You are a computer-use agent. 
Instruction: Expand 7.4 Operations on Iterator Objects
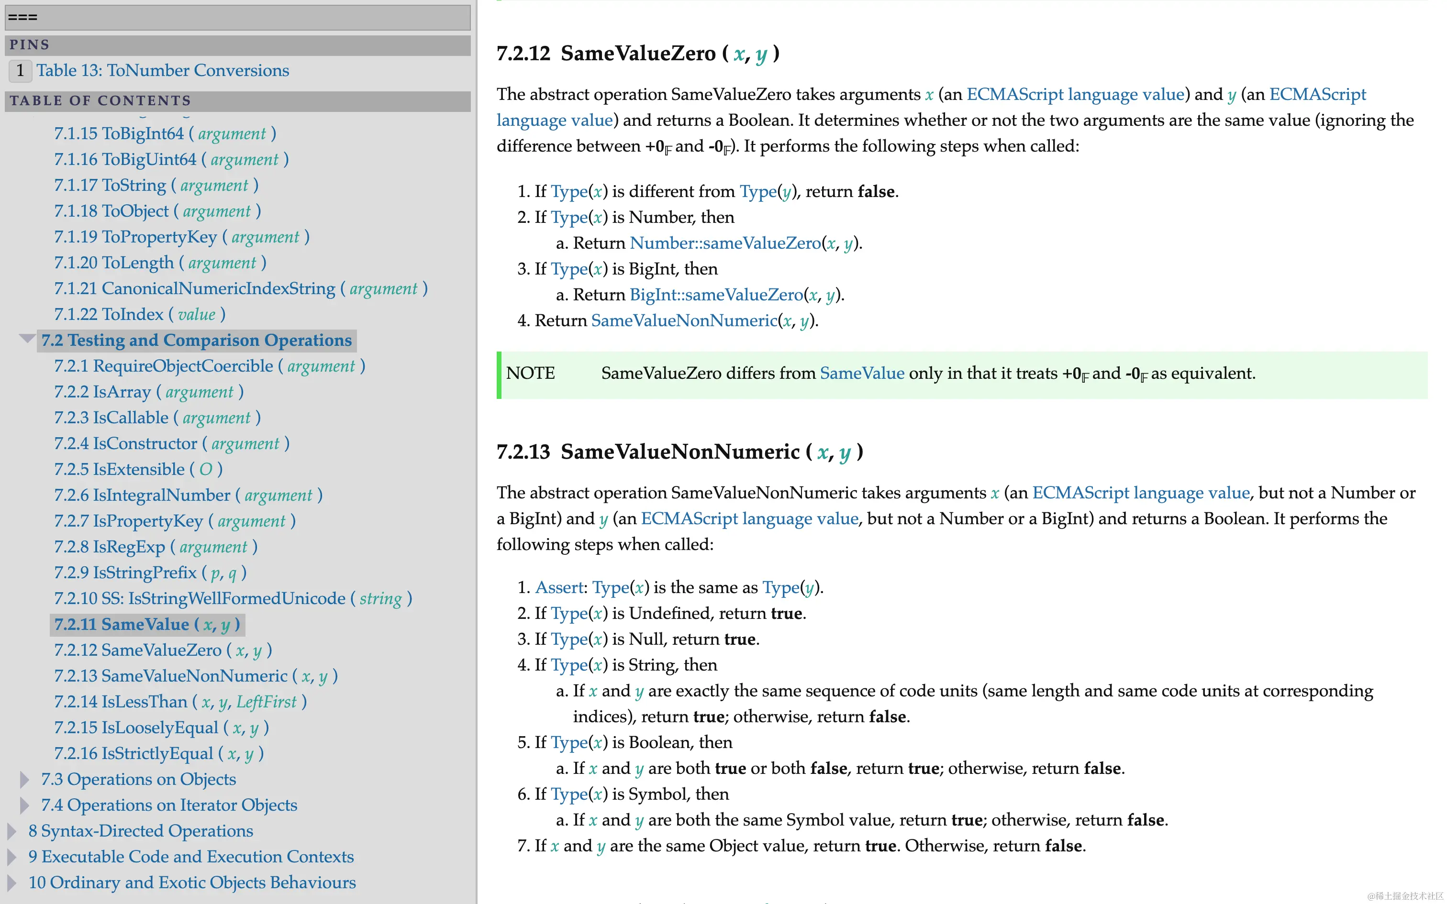click(x=24, y=805)
